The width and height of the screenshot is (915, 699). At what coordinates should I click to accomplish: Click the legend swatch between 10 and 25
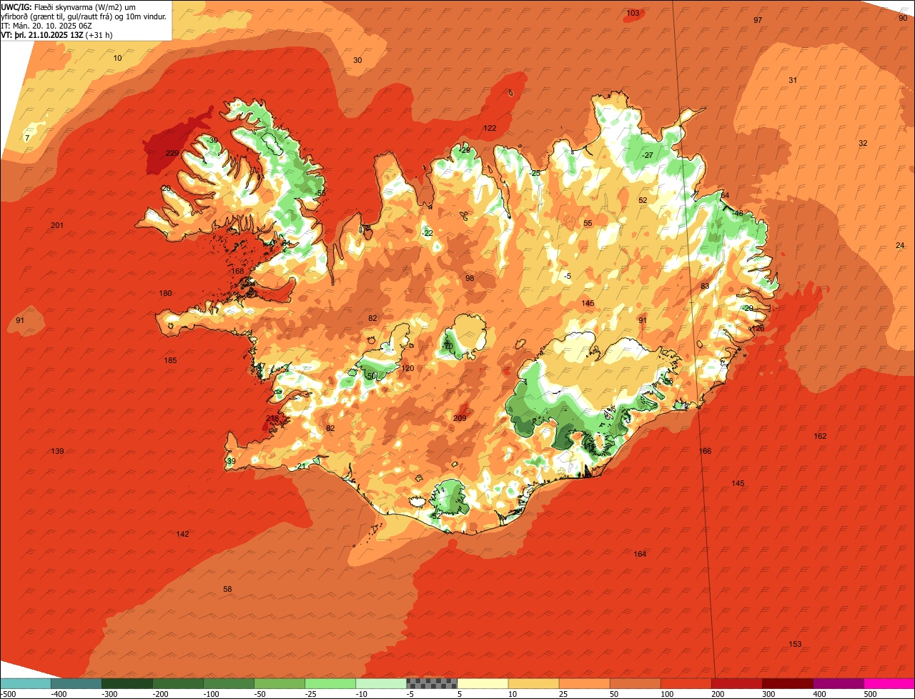click(533, 683)
